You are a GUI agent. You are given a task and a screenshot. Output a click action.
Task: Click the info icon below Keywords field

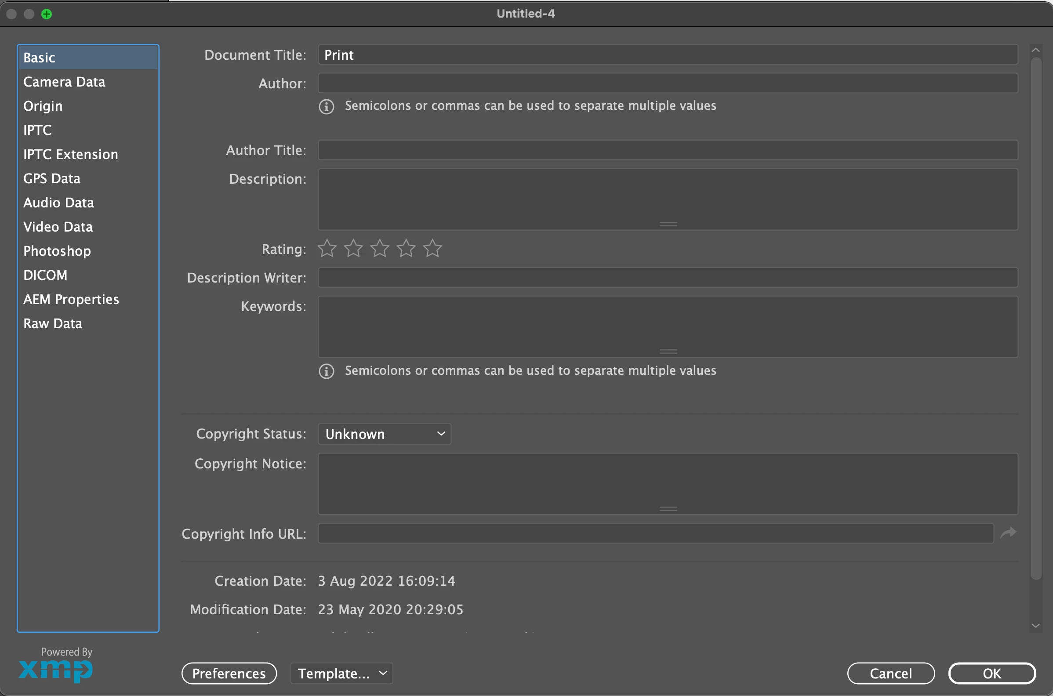pyautogui.click(x=326, y=371)
